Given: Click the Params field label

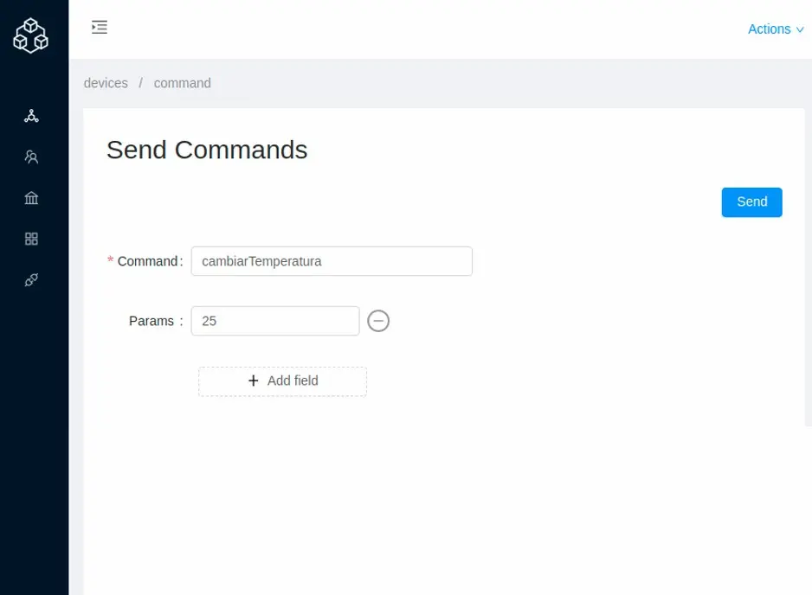Looking at the screenshot, I should tap(152, 321).
